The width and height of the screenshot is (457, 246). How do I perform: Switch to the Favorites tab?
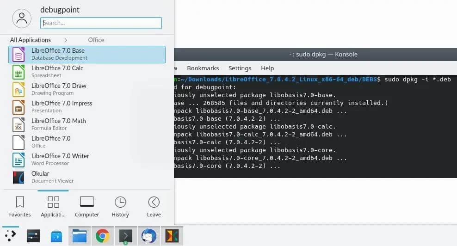click(x=20, y=206)
